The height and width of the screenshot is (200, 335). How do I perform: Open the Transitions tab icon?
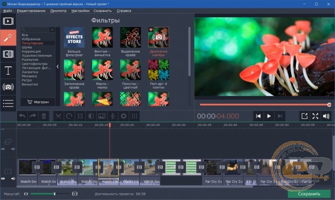click(x=8, y=54)
